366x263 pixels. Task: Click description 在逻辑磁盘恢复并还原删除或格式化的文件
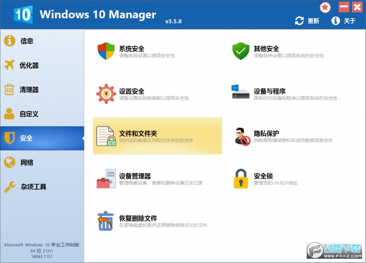[x=163, y=225]
